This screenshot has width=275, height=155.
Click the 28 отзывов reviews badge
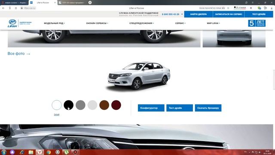pyautogui.click(x=240, y=8)
